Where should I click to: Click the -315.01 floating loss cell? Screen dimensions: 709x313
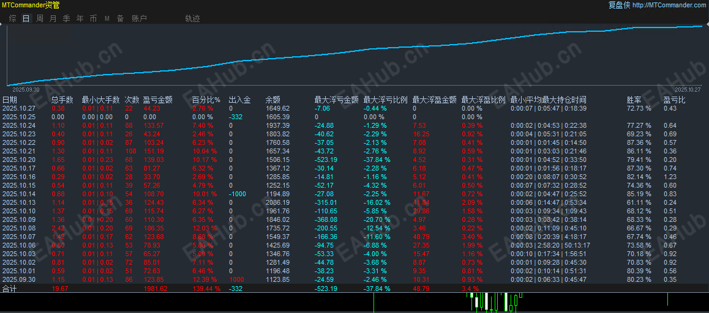[326, 202]
